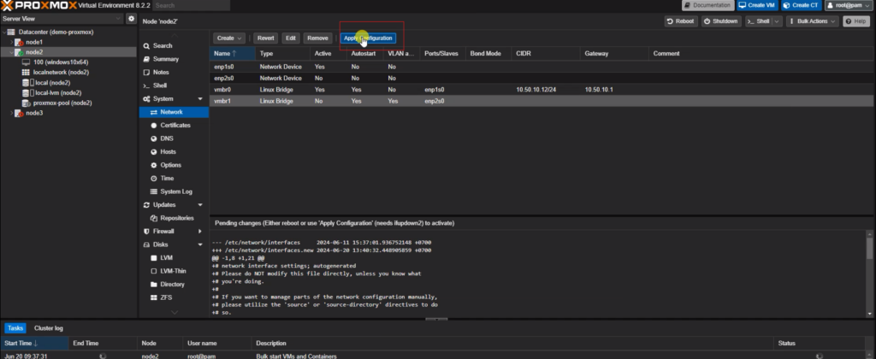Click the Apply Configuration button
This screenshot has width=876, height=359.
[369, 38]
